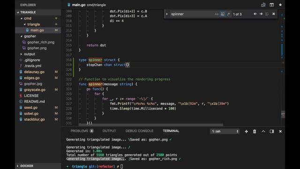The width and height of the screenshot is (300, 169).
Task: Close the find widget
Action: tap(274, 14)
